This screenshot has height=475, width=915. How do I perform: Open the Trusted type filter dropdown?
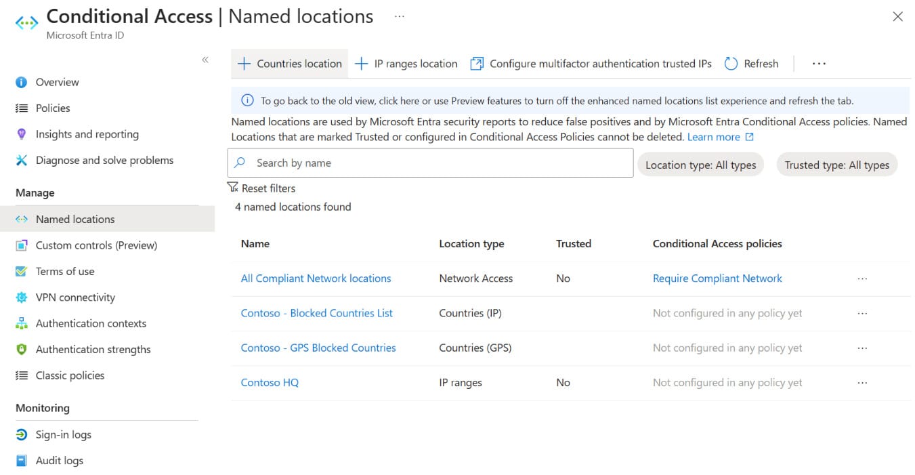pyautogui.click(x=836, y=165)
